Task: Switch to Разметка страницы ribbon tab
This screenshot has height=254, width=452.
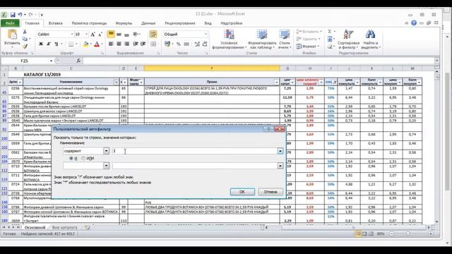Action: click(89, 23)
